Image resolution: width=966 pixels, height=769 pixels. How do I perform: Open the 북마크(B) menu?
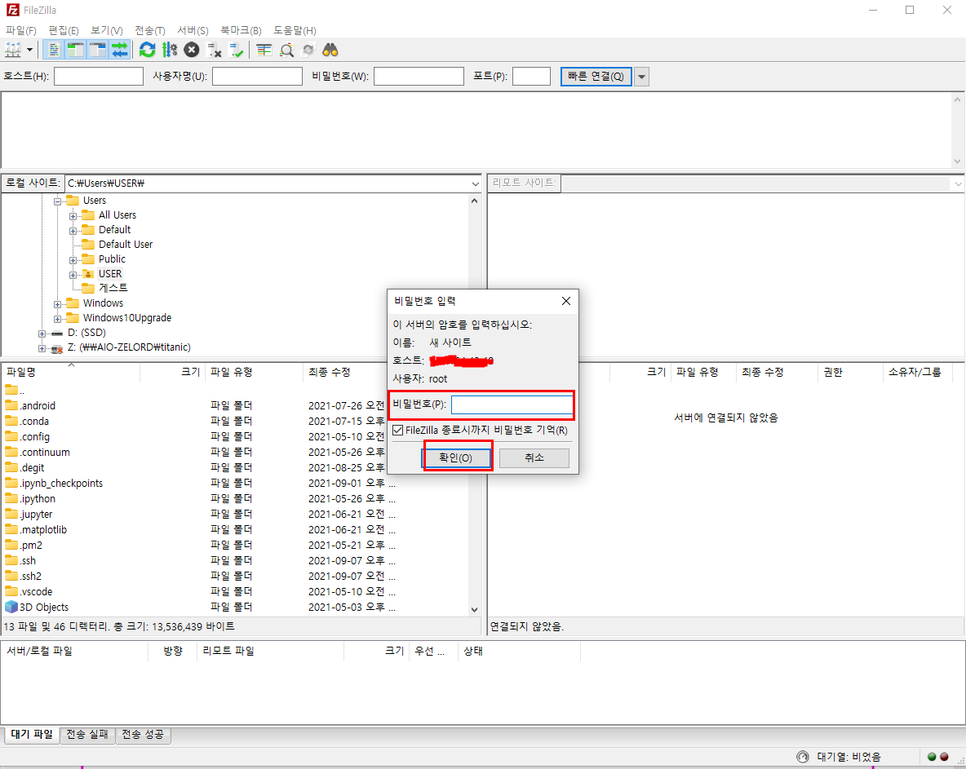(241, 30)
